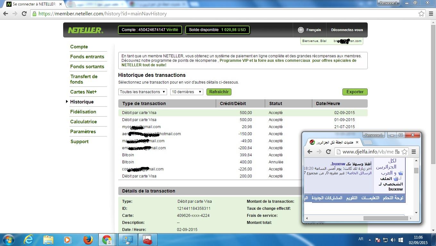The width and height of the screenshot is (436, 246).
Task: Open Fonds sortants in the sidebar
Action: [87, 67]
